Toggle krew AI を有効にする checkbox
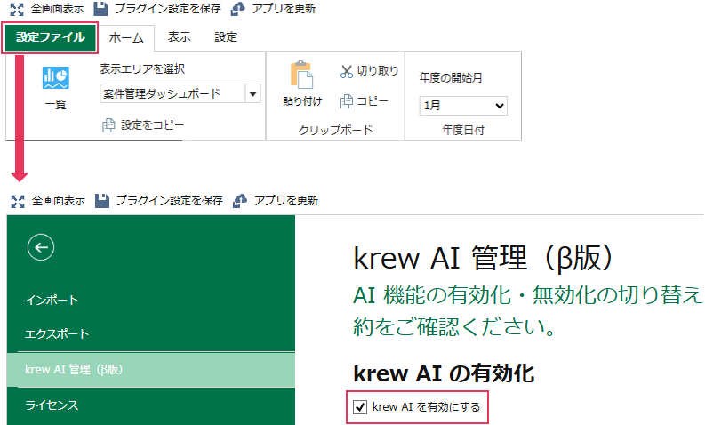The height and width of the screenshot is (425, 705). click(360, 407)
